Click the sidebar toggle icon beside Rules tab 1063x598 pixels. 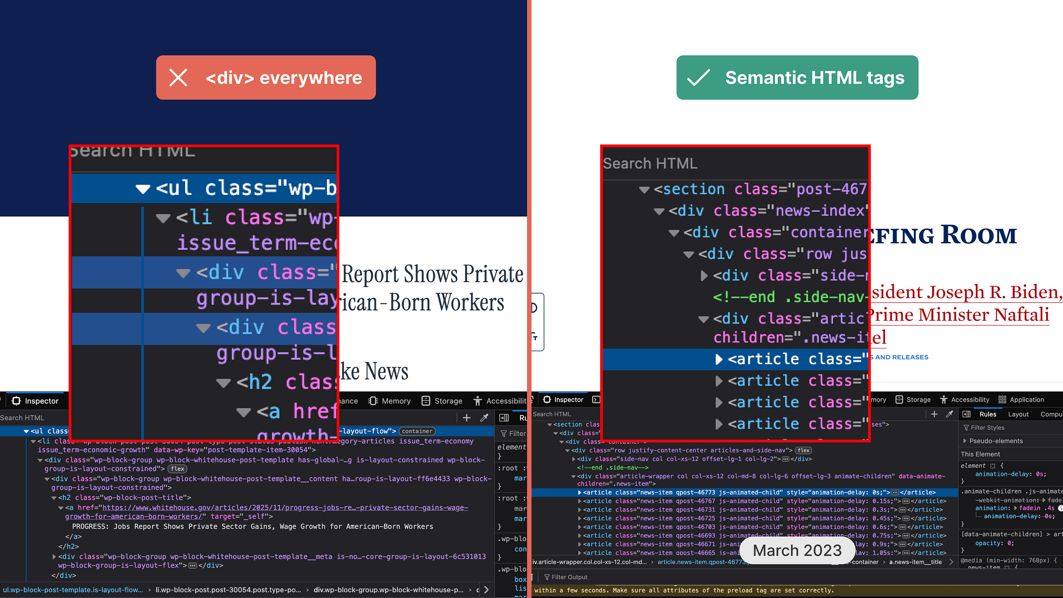966,414
